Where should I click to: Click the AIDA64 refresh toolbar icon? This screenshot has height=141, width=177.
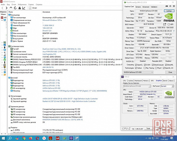[x=15, y=8]
